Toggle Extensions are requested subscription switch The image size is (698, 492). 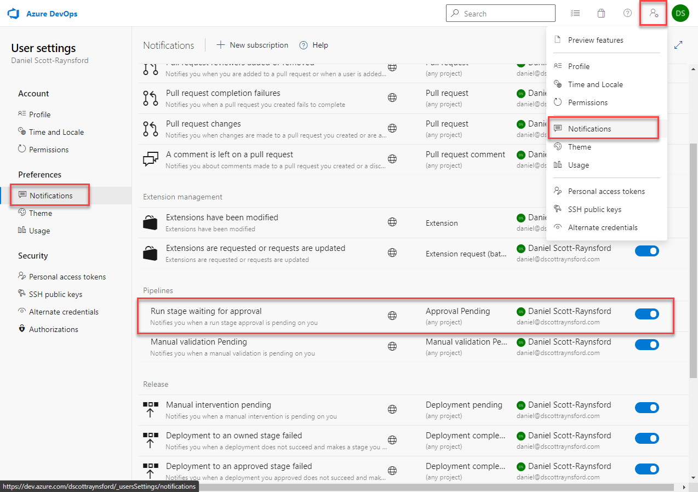tap(646, 251)
